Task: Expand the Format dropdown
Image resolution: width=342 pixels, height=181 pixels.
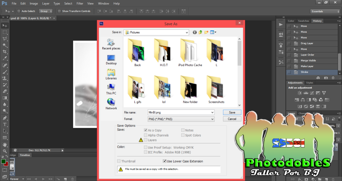Action: (x=212, y=119)
